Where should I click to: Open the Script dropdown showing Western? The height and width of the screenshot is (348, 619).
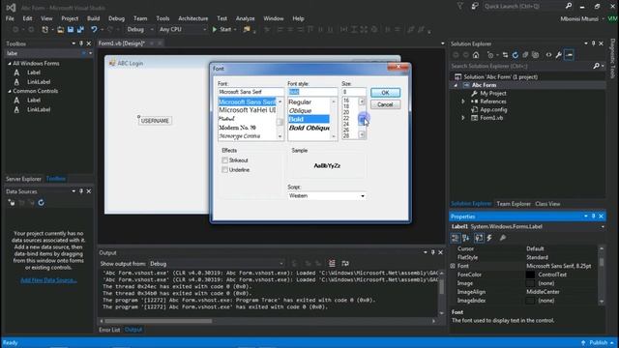pos(327,195)
